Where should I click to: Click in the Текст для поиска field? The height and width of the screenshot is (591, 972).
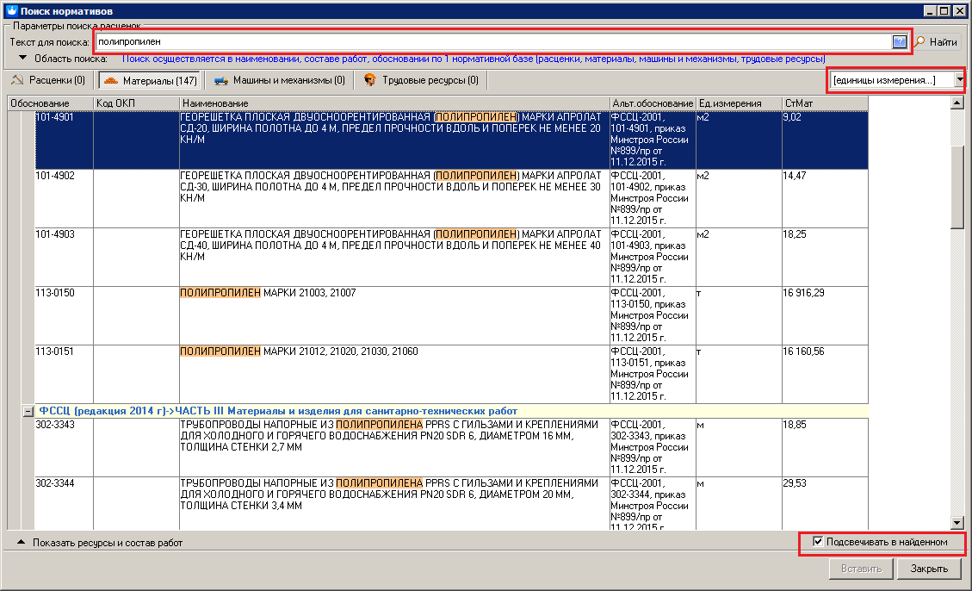[491, 41]
